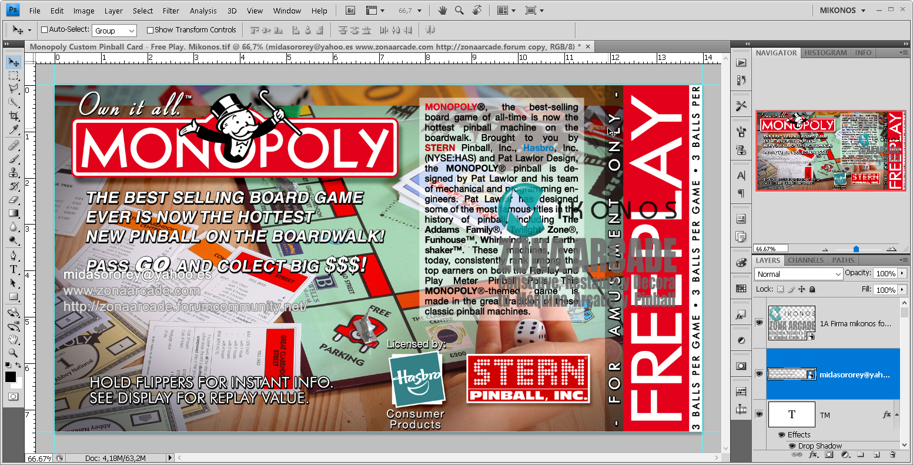Screen dimensions: 913x465
Task: Hide the Effects of TM layer
Action: tap(781, 435)
